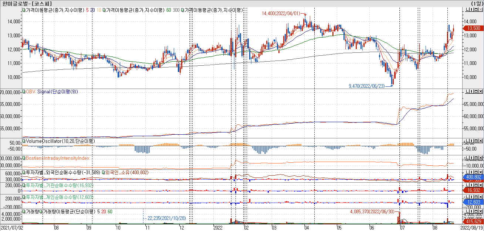Click the 22,235(2021/10/28) volume low marker
Screen dimensions: 484x231
click(166, 218)
